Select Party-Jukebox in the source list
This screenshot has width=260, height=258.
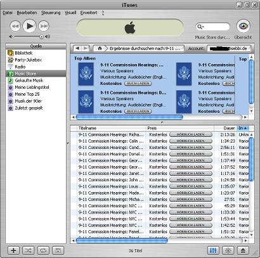click(36, 60)
